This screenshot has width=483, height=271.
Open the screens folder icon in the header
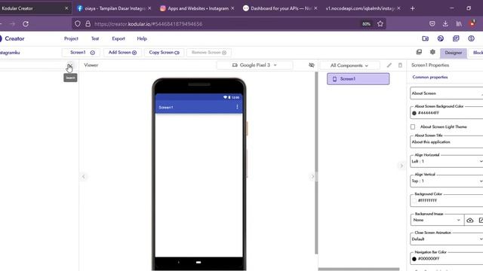(x=425, y=38)
